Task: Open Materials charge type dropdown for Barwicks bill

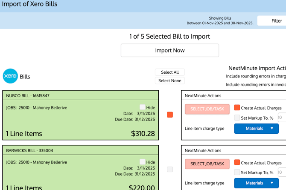Action: [256, 183]
